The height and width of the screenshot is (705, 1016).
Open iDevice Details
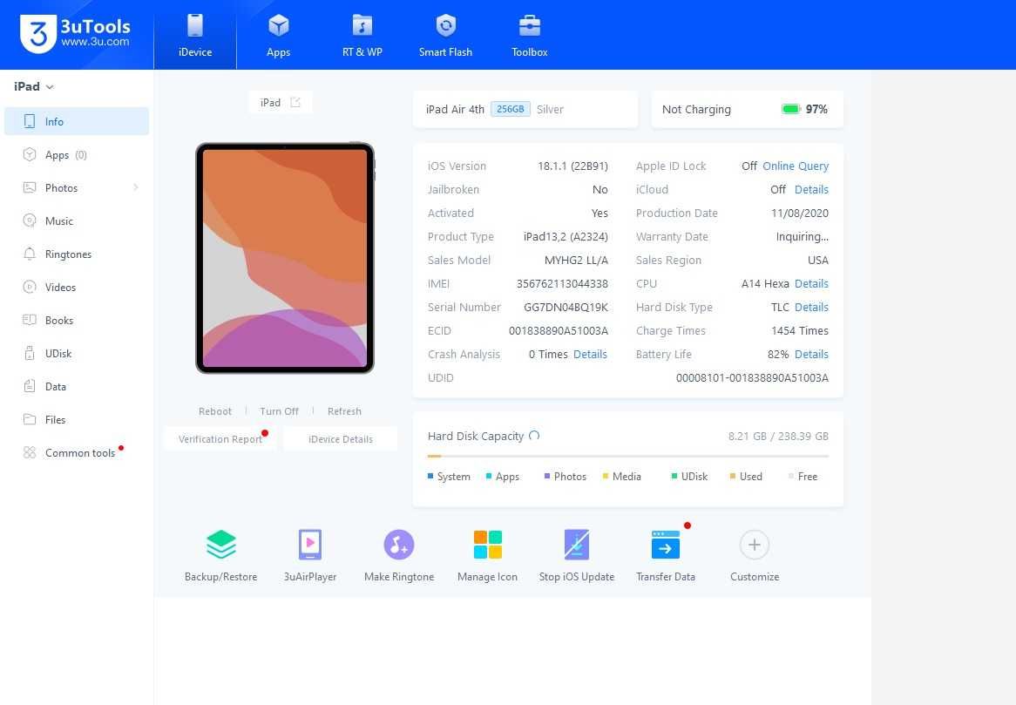point(341,439)
